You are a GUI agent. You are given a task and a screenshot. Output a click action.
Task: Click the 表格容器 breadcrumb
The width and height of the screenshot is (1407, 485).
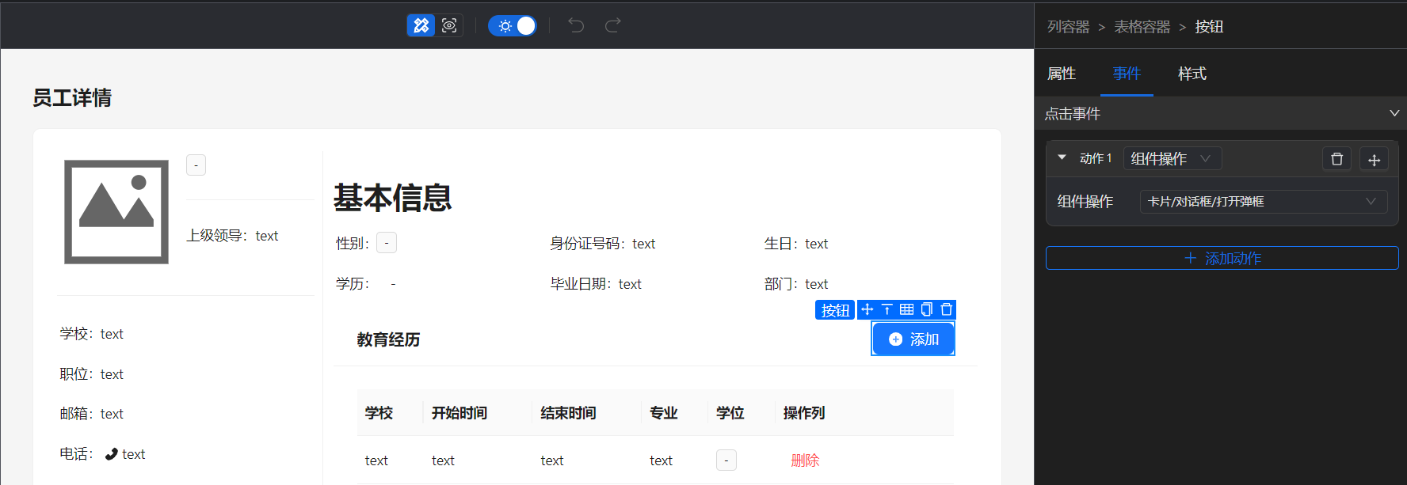click(x=1142, y=27)
